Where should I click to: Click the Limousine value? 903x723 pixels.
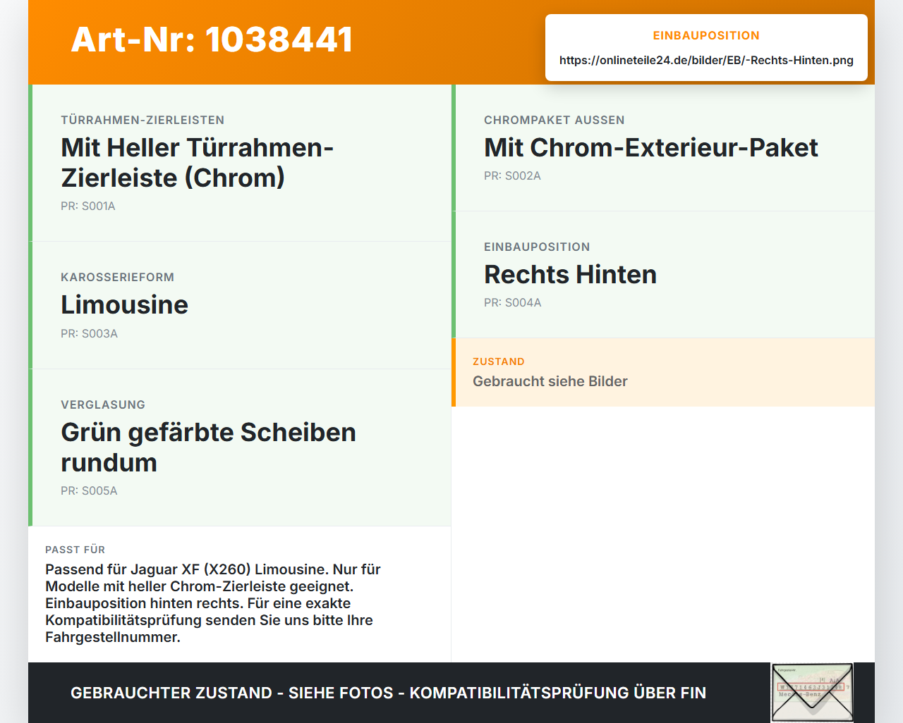click(x=124, y=304)
